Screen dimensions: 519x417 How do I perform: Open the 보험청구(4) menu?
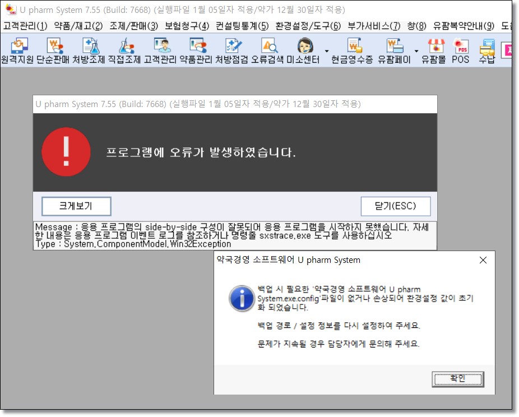[x=187, y=26]
